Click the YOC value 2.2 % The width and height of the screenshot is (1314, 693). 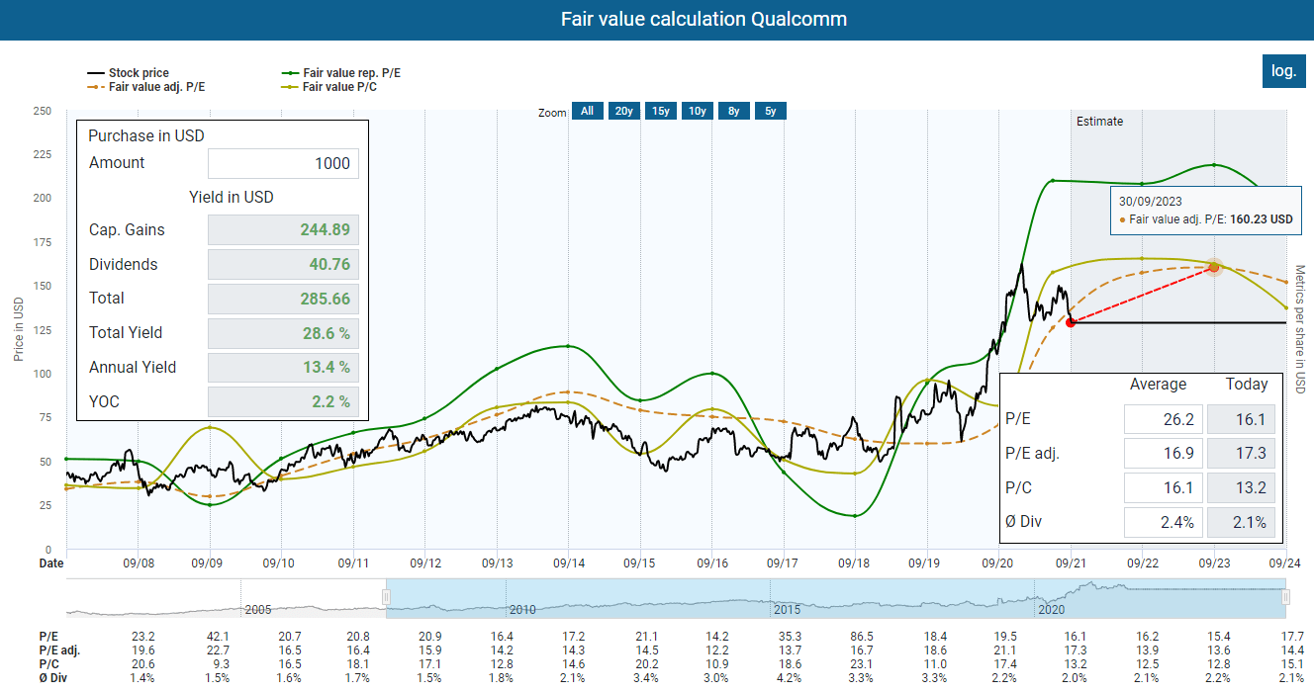point(284,401)
